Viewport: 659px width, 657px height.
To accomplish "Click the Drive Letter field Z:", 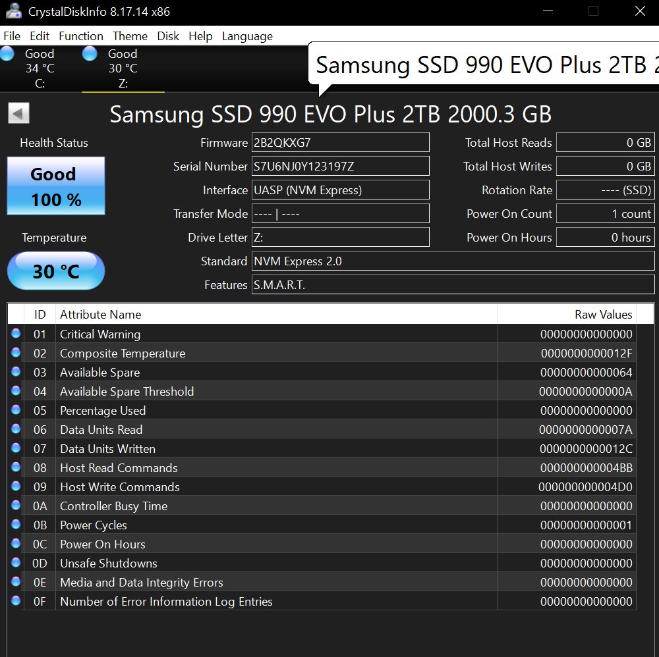I will (341, 237).
